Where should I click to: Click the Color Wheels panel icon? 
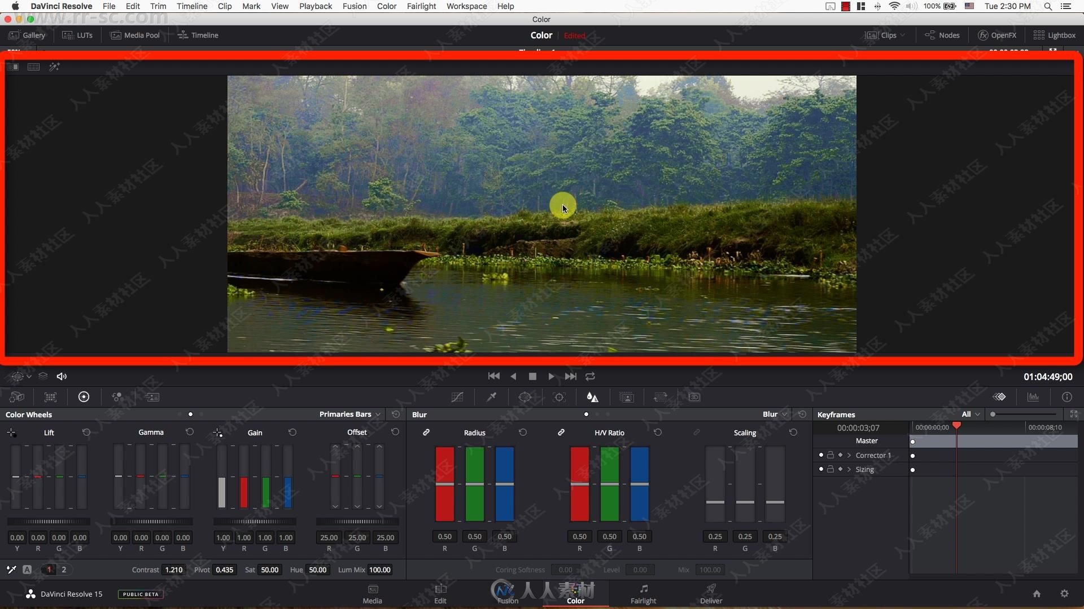pos(84,396)
